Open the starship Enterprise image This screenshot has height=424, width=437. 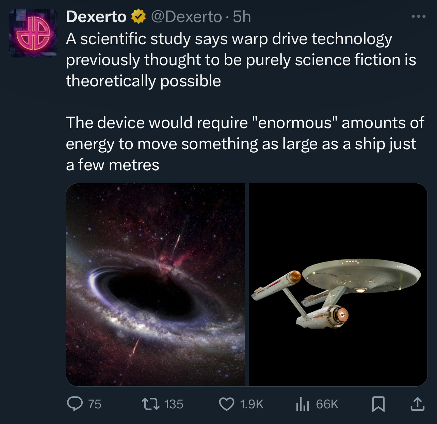(338, 285)
